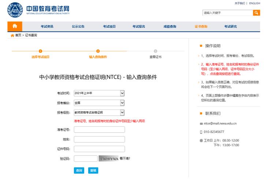Screen dimensions: 276x183
Task: Open the 报考级别 dropdown
Action: coord(99,112)
